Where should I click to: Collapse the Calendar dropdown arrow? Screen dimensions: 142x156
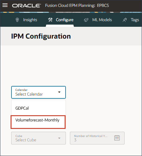pos(59,92)
